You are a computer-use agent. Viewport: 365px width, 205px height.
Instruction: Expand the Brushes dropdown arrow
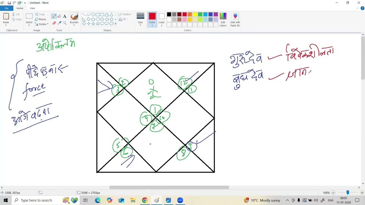[74, 25]
